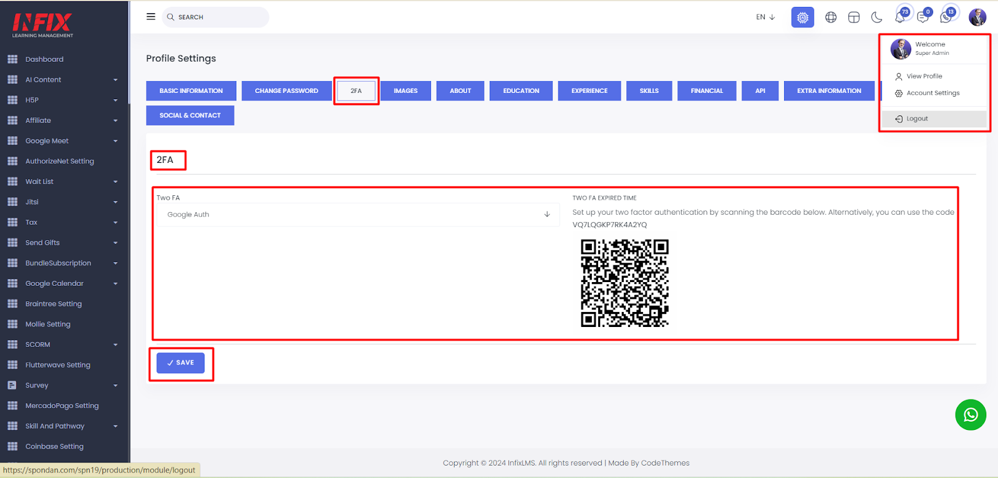Image resolution: width=998 pixels, height=478 pixels.
Task: Click the Account Settings gear icon
Action: tap(899, 93)
